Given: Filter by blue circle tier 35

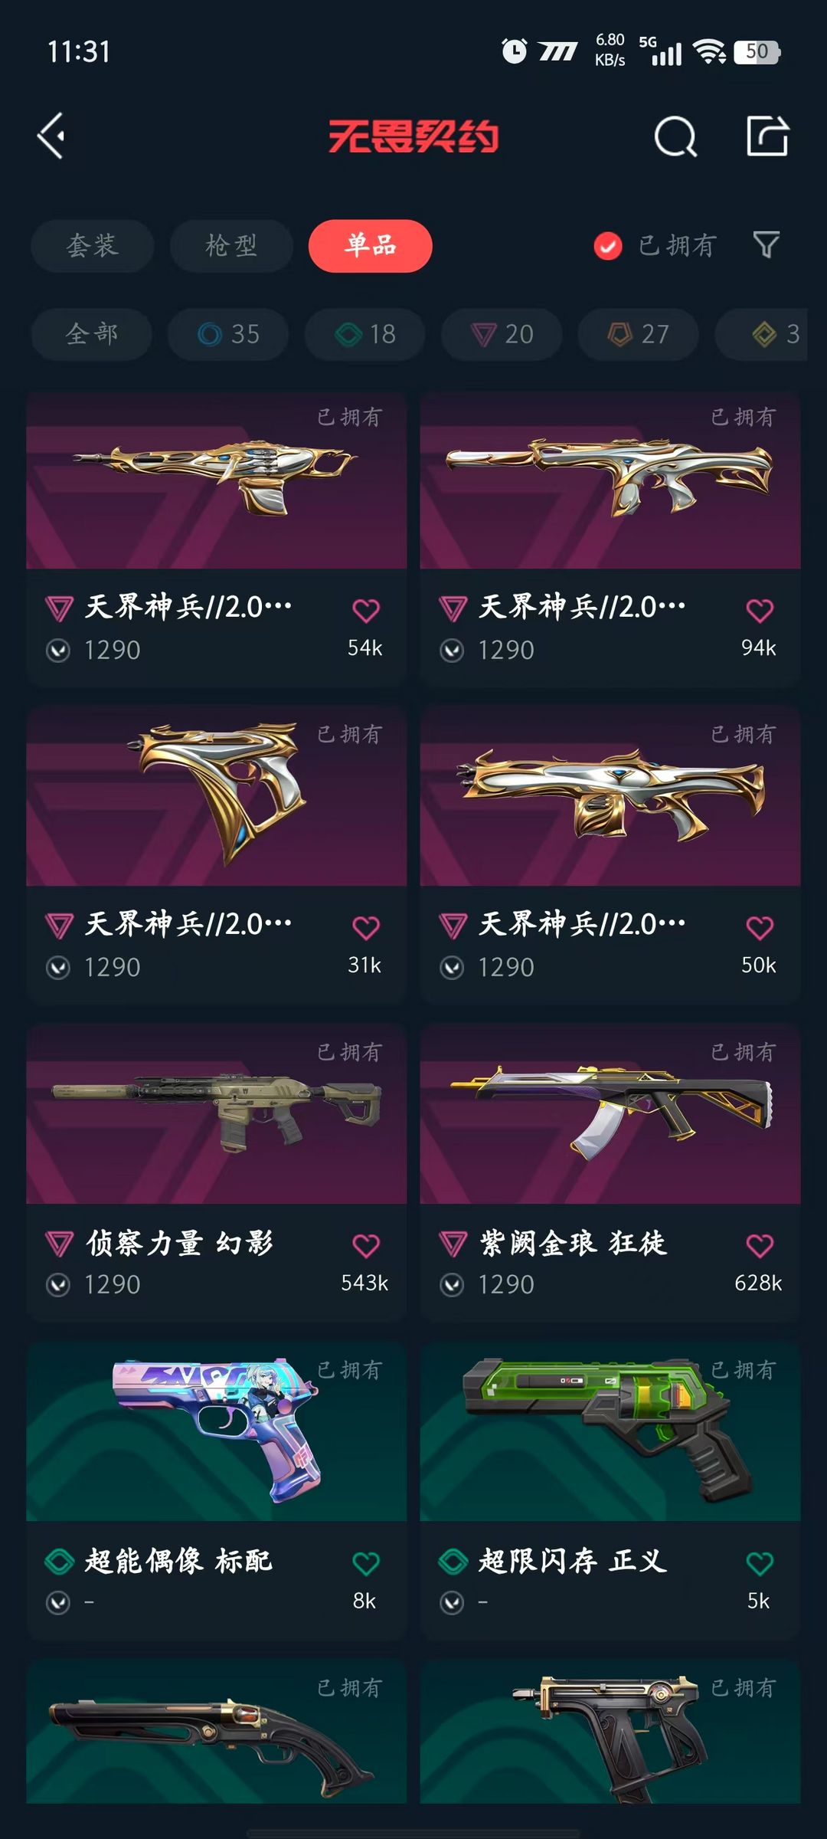Looking at the screenshot, I should tap(228, 334).
